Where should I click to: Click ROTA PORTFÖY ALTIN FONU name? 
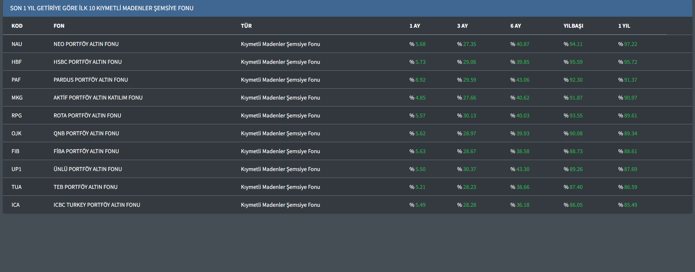pyautogui.click(x=87, y=116)
